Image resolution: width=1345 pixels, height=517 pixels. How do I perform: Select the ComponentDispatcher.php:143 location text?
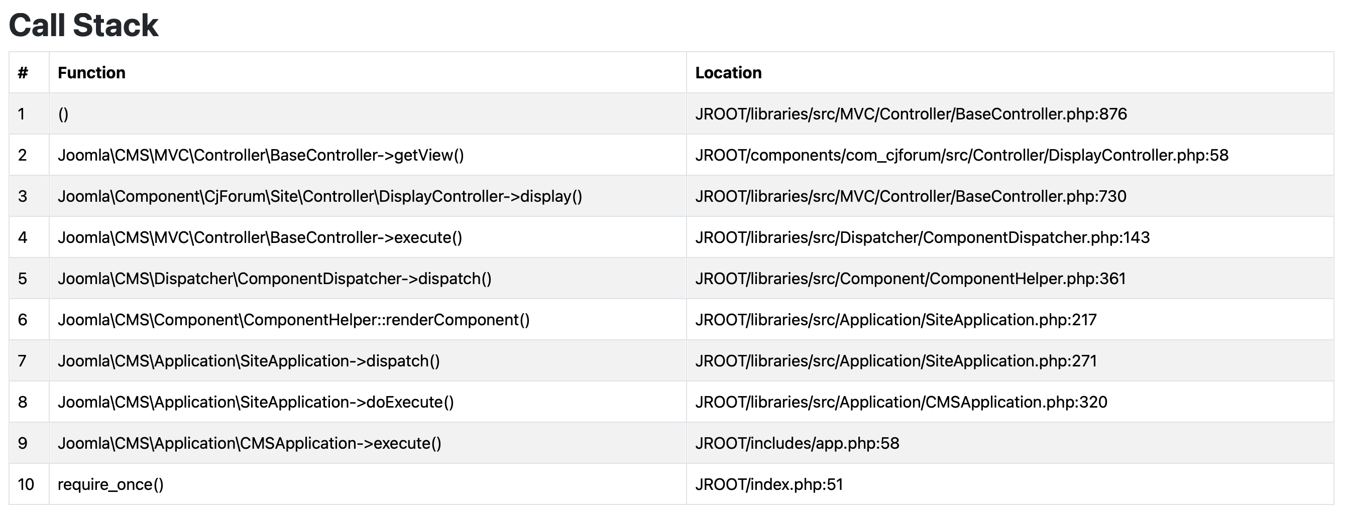click(922, 237)
